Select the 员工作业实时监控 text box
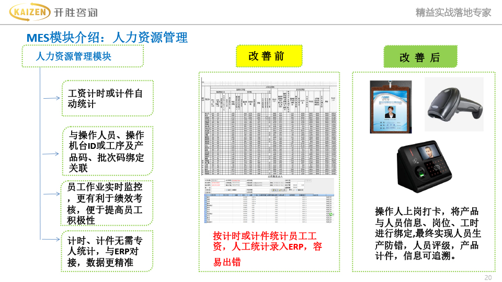Screen dimensions: 502x282 [107, 203]
